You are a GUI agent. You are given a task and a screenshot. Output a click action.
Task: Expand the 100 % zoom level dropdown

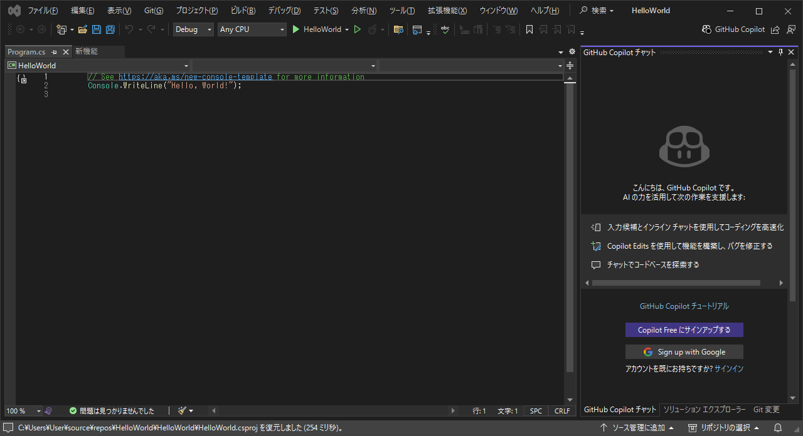pyautogui.click(x=38, y=411)
